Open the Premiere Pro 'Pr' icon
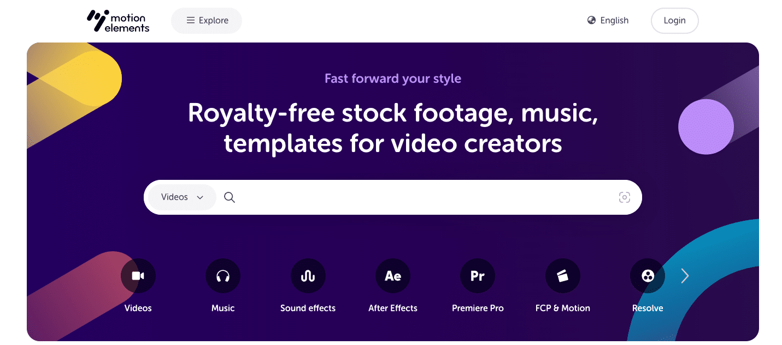 click(x=478, y=276)
